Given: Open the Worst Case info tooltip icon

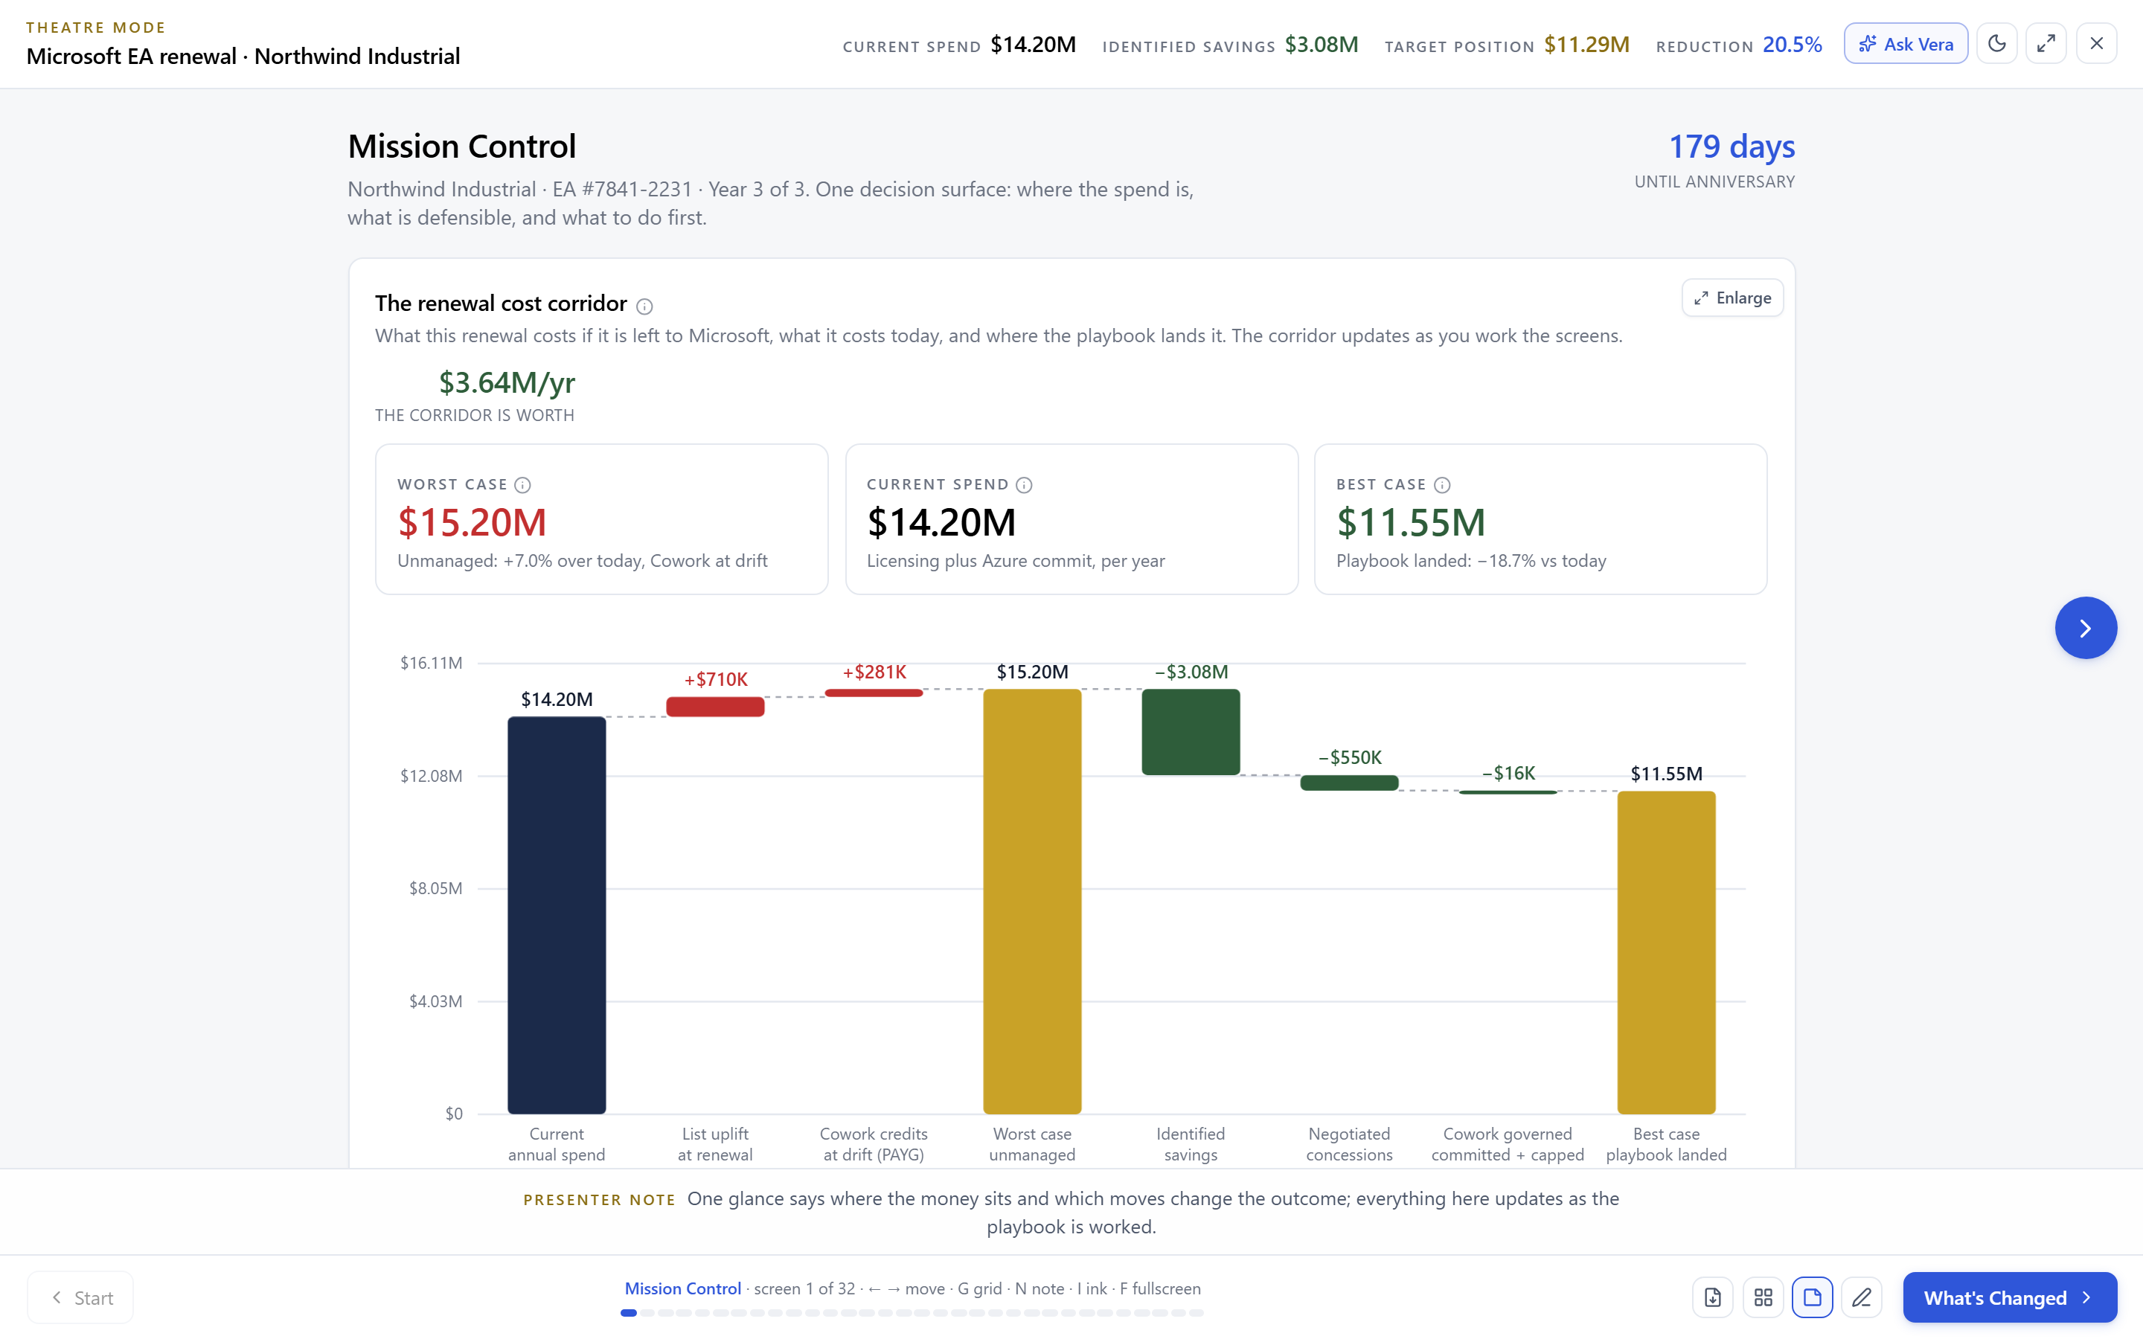Looking at the screenshot, I should pyautogui.click(x=522, y=484).
